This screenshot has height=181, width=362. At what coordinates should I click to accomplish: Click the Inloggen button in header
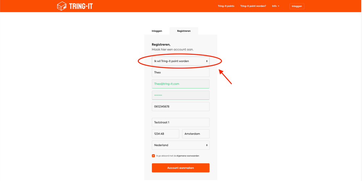297,6
